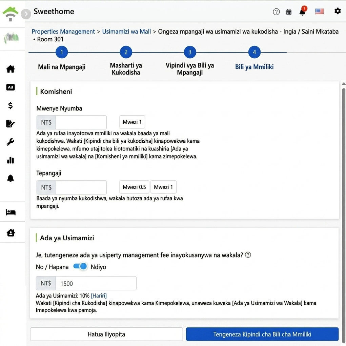Select step 4 Bili ya Mmiliki
Image resolution: width=346 pixels, height=346 pixels.
tap(254, 52)
